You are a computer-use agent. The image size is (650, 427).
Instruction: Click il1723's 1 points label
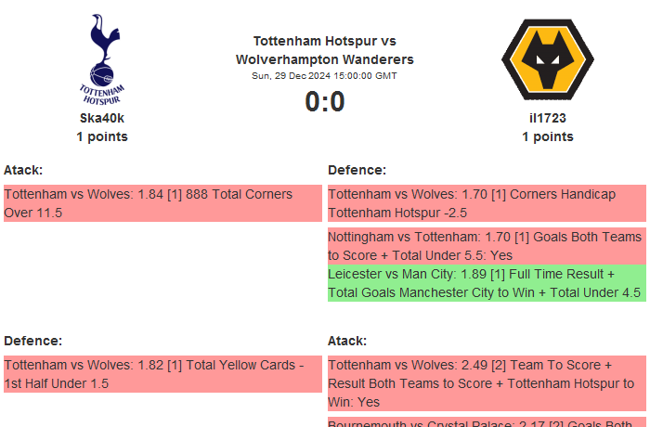click(x=548, y=136)
